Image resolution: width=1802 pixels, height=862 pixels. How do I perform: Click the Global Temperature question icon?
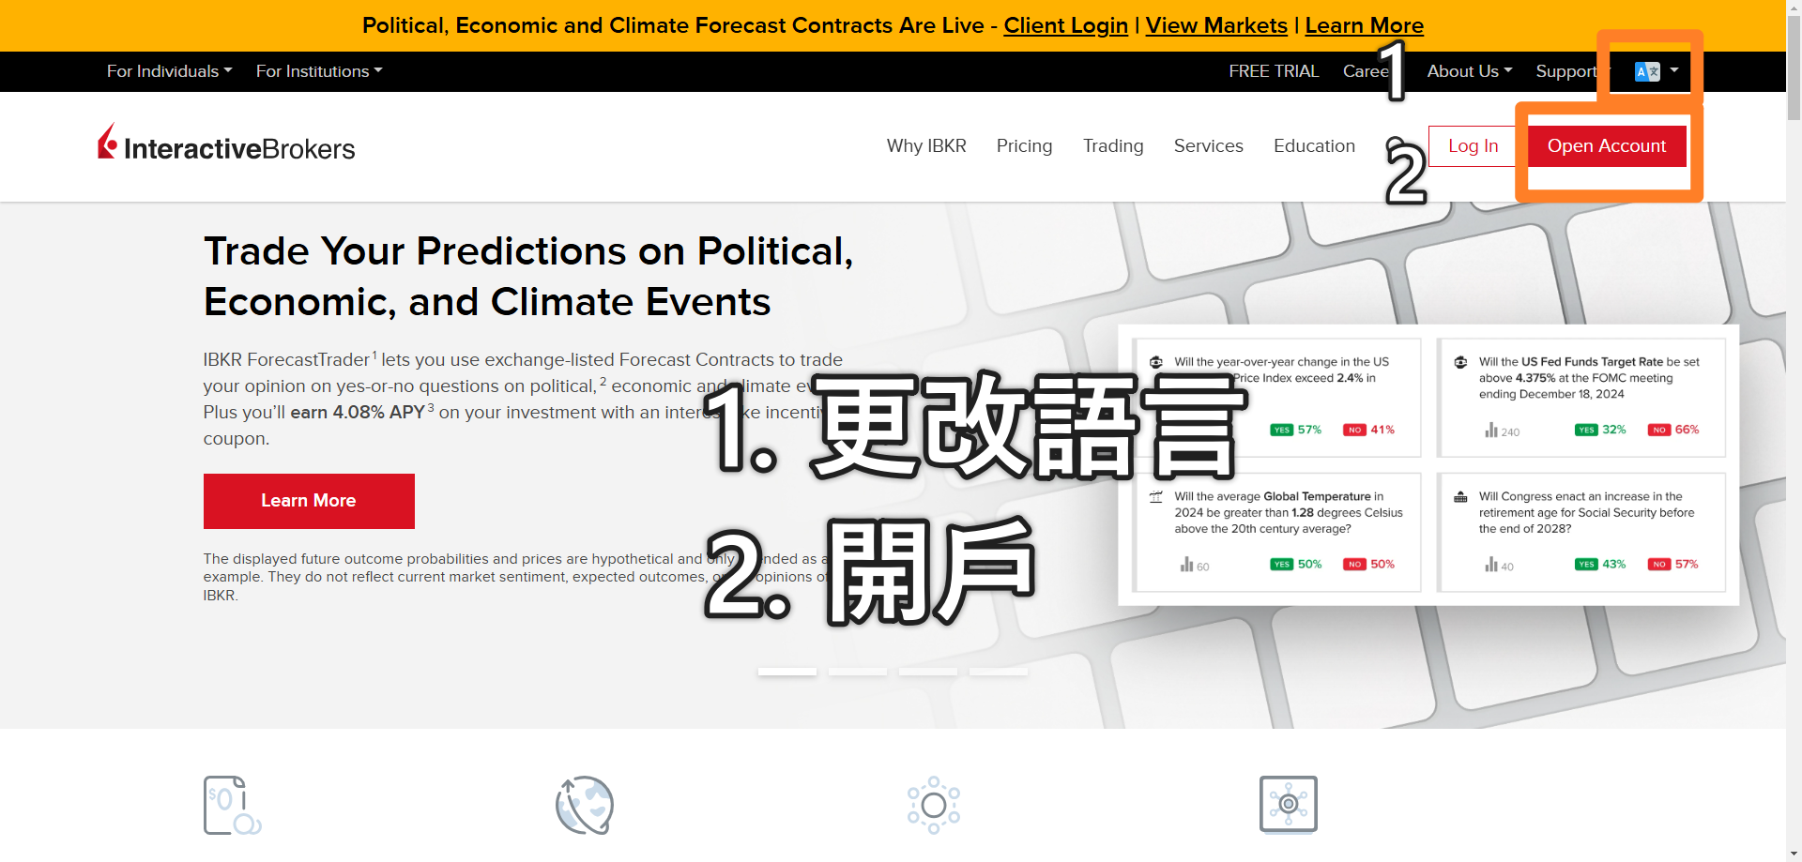[x=1156, y=497]
